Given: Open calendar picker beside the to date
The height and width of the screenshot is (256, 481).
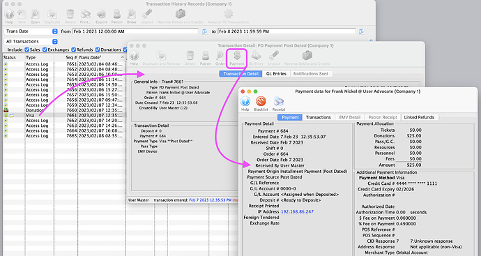Looking at the screenshot, I should (x=361, y=31).
